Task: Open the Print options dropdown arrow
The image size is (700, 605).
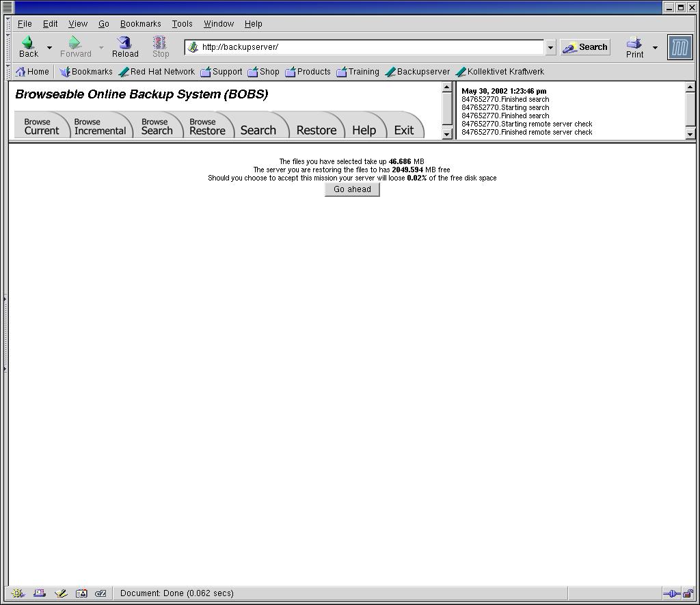Action: 655,47
